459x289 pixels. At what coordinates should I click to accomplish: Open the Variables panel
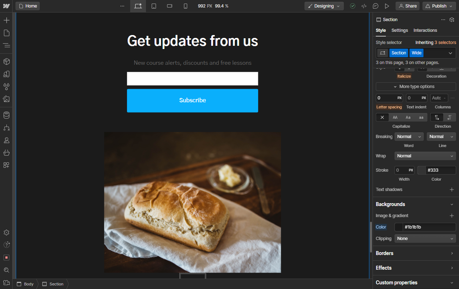pyautogui.click(x=6, y=74)
